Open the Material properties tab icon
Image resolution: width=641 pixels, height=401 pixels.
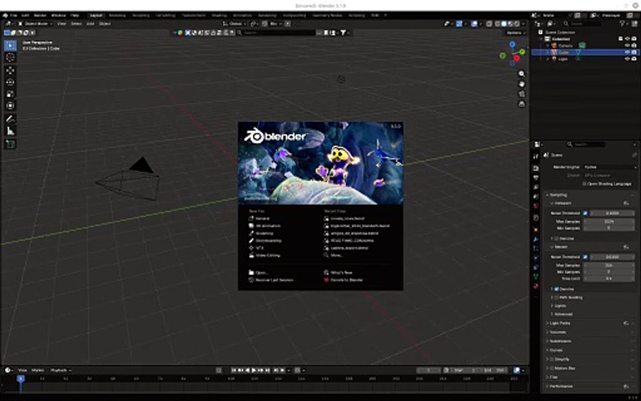(536, 286)
